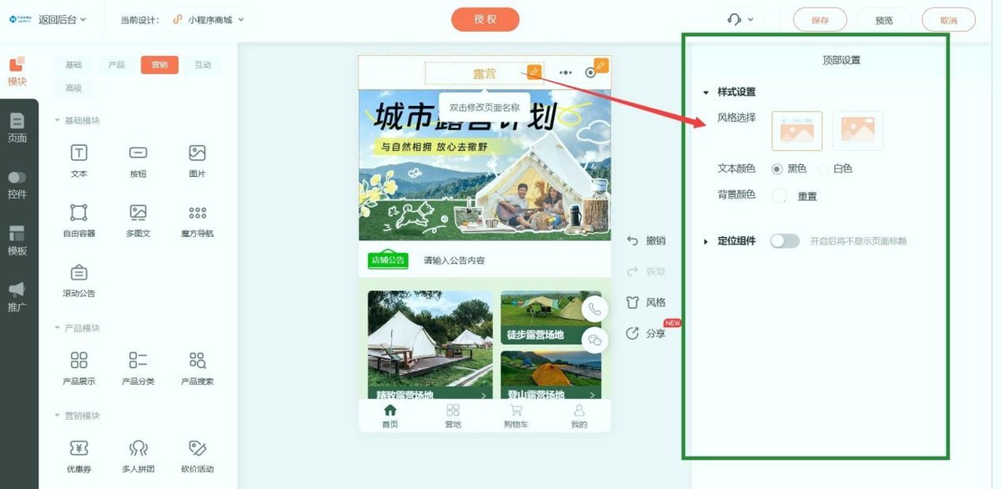Select the 魔方导航 magic cube navigation module
The height and width of the screenshot is (489, 1001).
[197, 219]
